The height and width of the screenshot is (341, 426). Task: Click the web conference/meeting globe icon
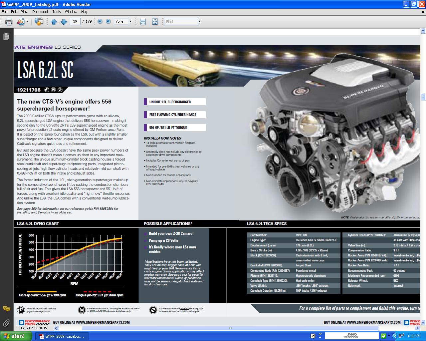click(39, 22)
